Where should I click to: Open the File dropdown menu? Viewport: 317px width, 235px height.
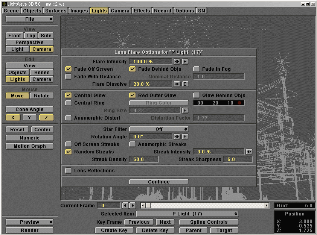click(29, 19)
